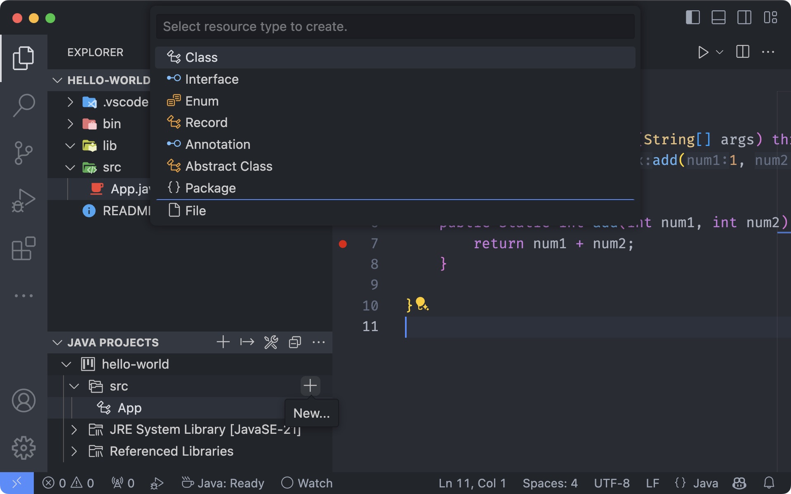Select "Interface" as resource type
This screenshot has width=791, height=494.
[212, 79]
